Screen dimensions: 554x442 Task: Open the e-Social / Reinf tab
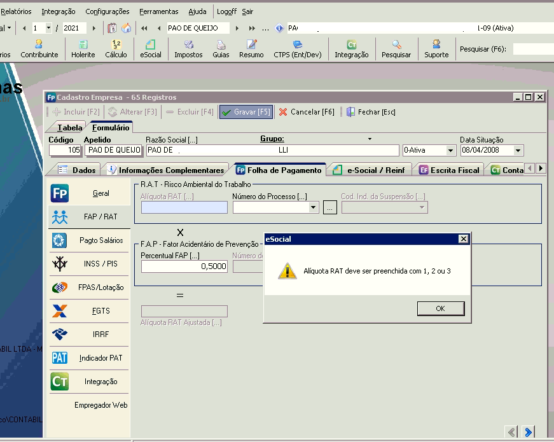(370, 170)
